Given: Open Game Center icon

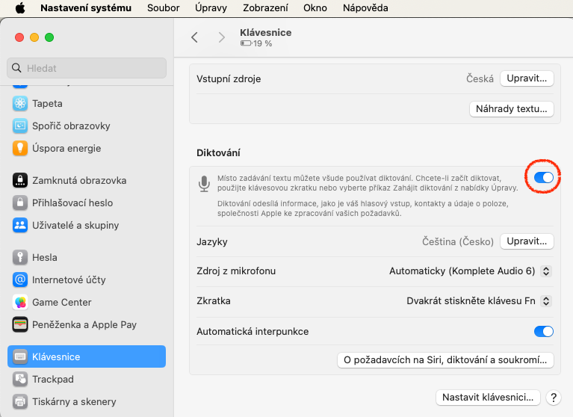Looking at the screenshot, I should coord(20,302).
